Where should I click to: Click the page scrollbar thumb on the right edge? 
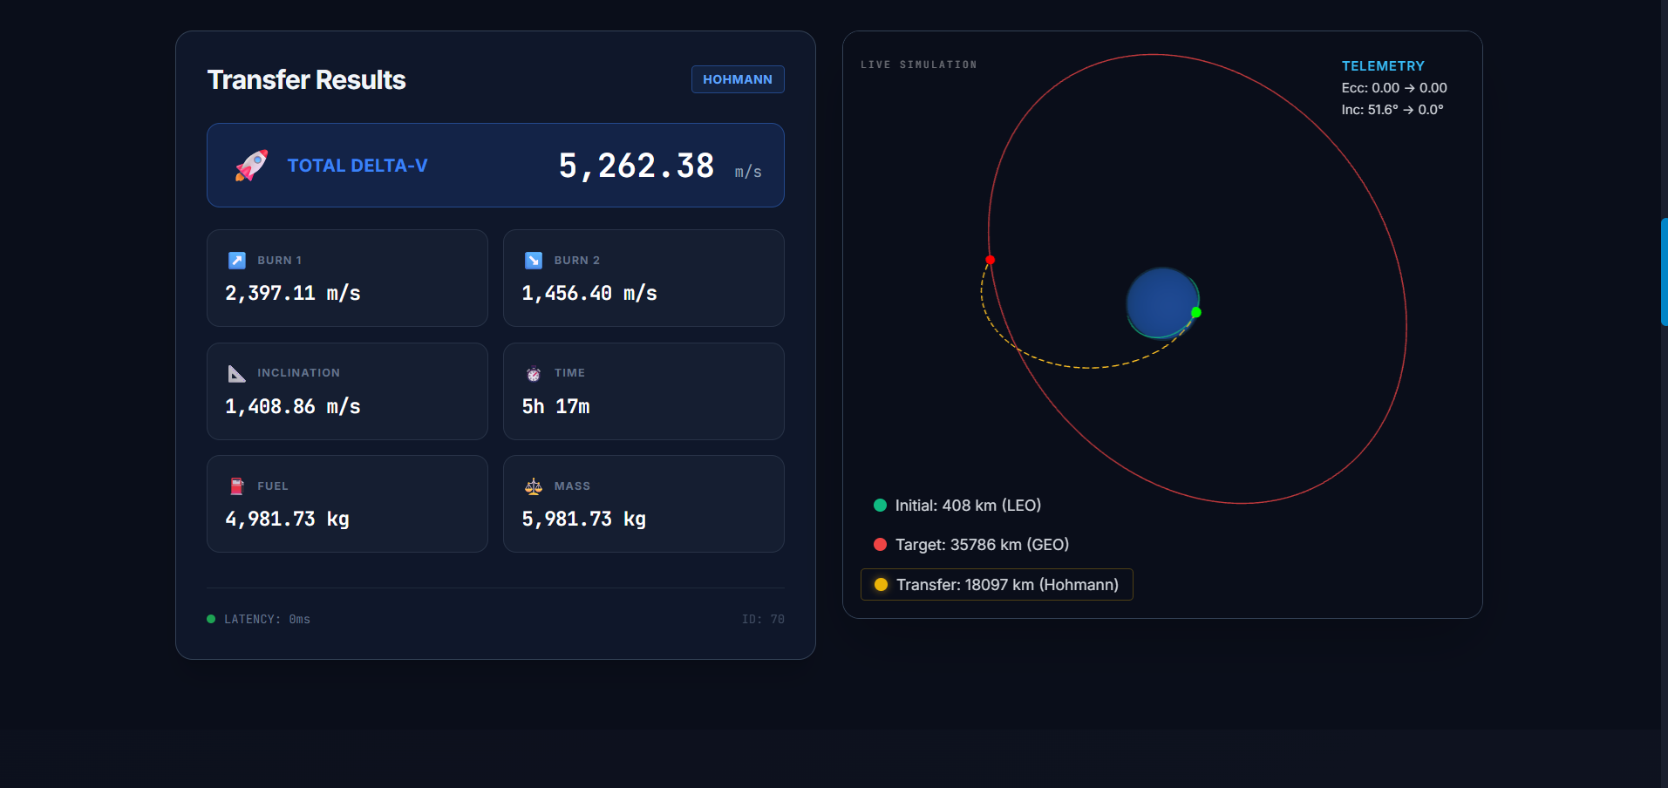(1665, 272)
